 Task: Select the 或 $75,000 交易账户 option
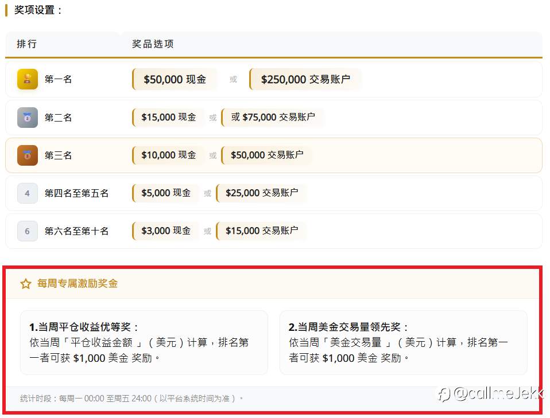(273, 117)
